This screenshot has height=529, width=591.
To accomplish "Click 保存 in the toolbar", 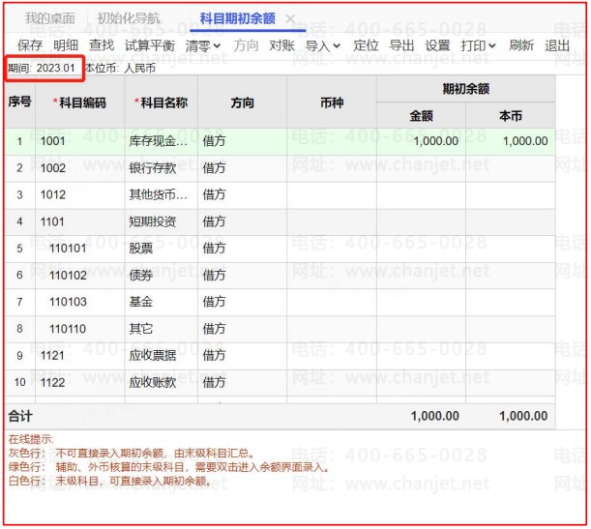I will (30, 45).
